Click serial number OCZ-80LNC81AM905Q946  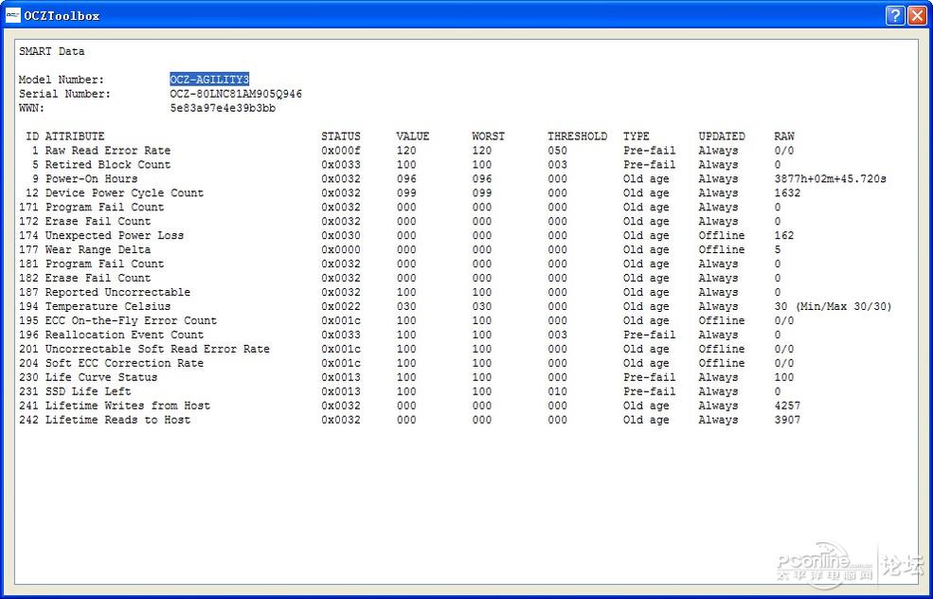pyautogui.click(x=236, y=94)
